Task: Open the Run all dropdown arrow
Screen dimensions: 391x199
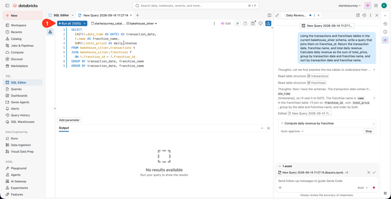Action: point(85,23)
